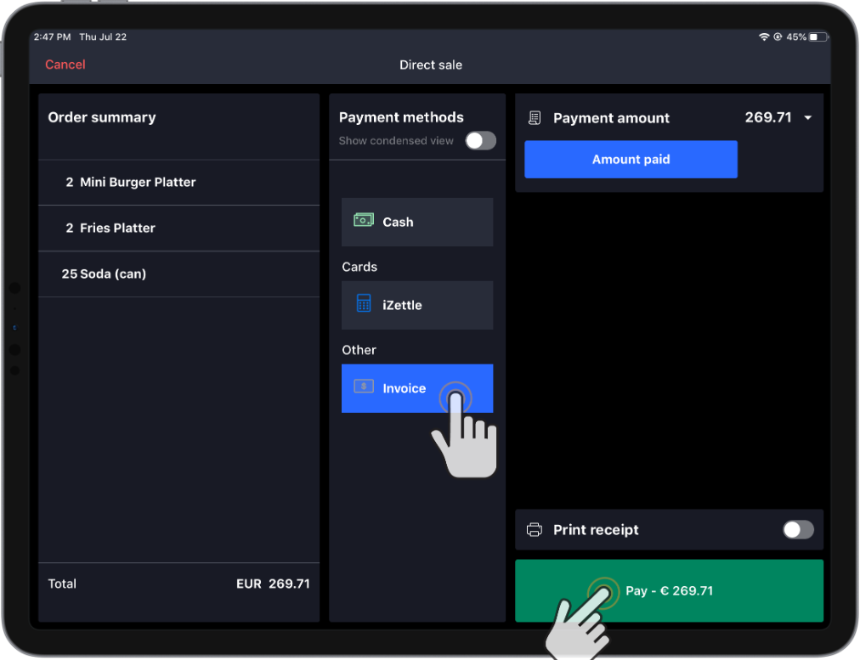
Task: Tap the printer icon beside Print receipt
Action: 535,530
